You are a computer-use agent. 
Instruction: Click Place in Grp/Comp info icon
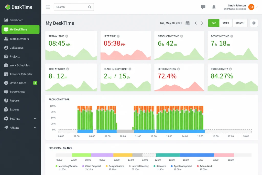130,69
